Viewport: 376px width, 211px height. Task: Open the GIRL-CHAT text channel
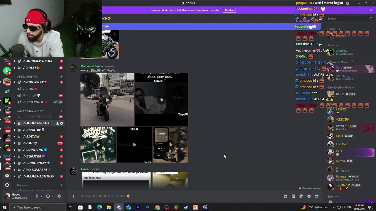[40, 82]
